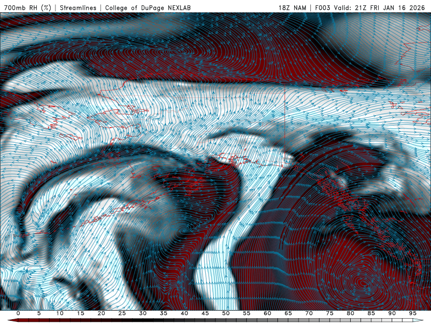
Task: Click the colorbar label "0"
Action: (x=18, y=313)
